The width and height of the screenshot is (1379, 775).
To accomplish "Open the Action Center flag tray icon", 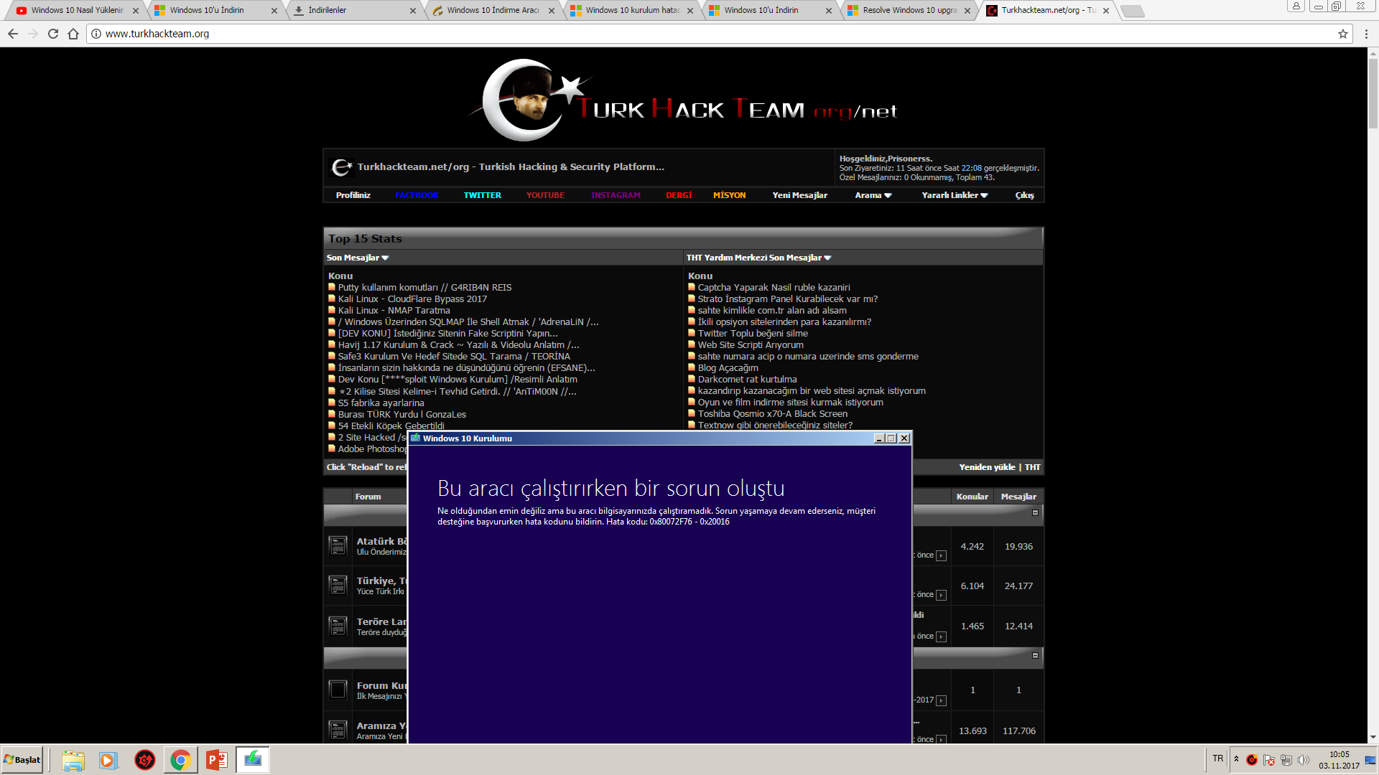I will 1269,760.
